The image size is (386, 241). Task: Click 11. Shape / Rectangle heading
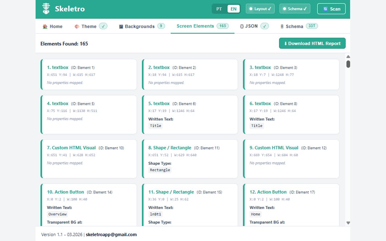(x=171, y=192)
